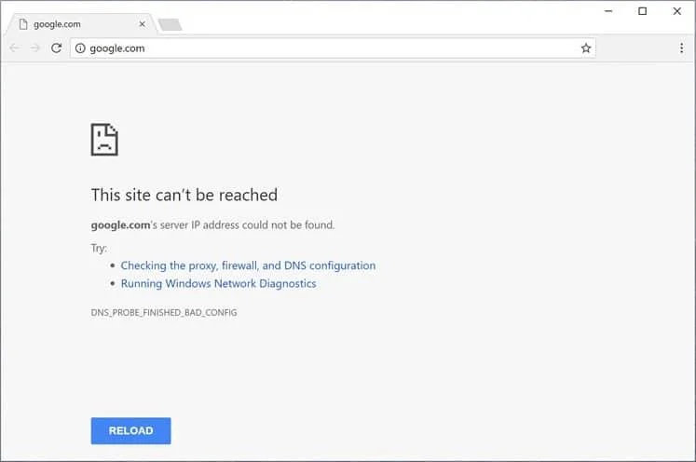
Task: Click the bold google.com text in the error message
Action: pyautogui.click(x=120, y=225)
